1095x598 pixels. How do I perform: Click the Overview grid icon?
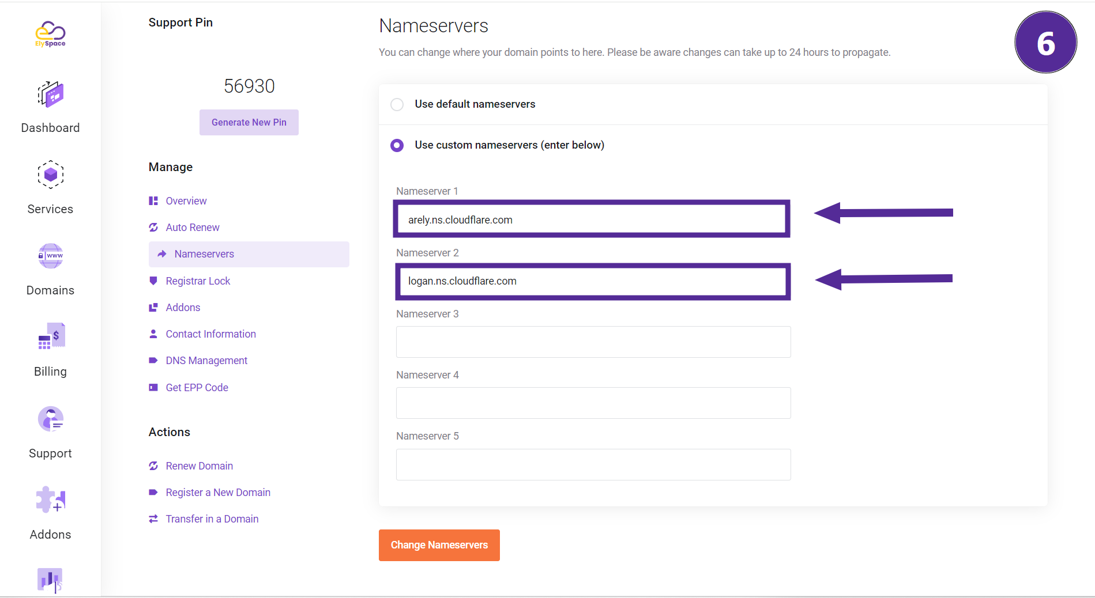153,201
